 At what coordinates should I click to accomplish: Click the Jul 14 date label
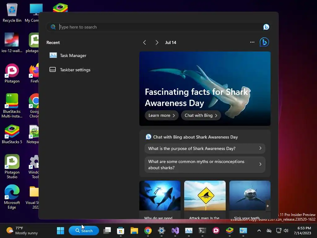click(171, 42)
